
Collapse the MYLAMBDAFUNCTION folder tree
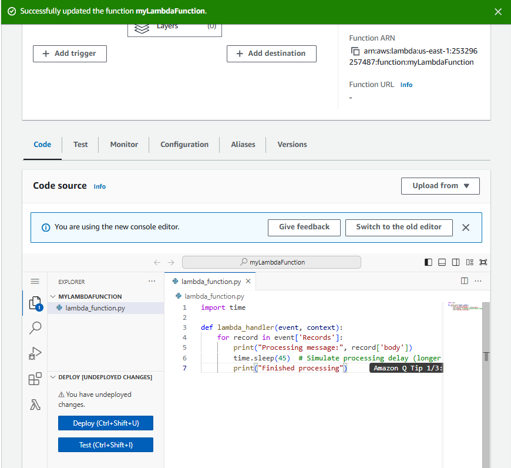[53, 296]
